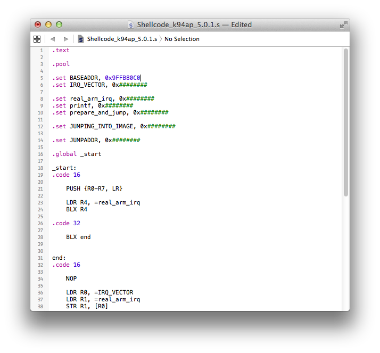Screen dimensions: 380x353
Task: Open the related items grid menu
Action: tap(37, 39)
